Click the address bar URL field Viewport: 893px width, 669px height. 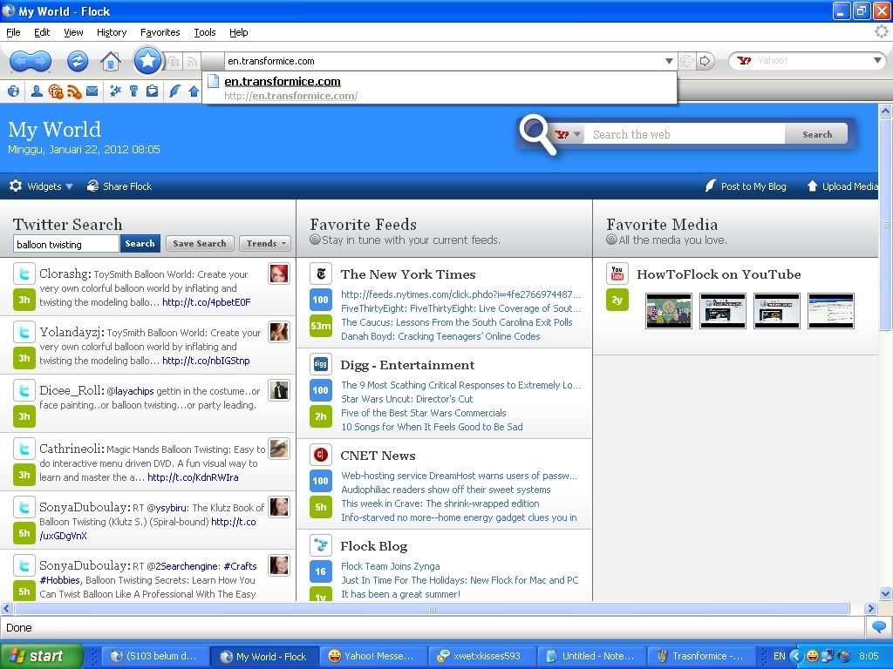444,61
